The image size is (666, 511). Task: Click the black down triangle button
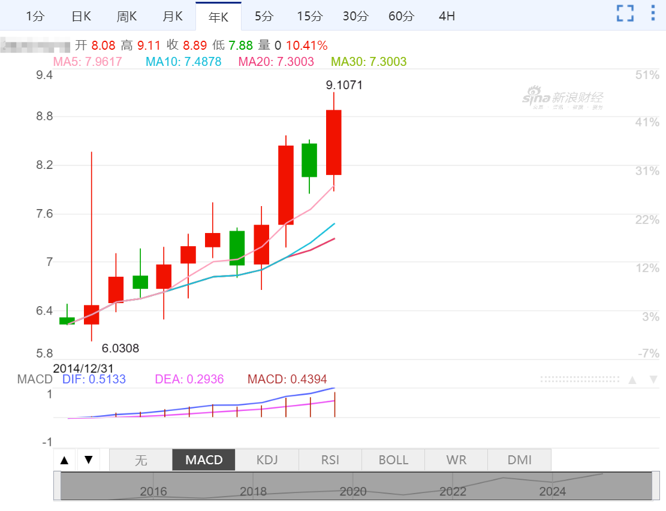click(89, 460)
